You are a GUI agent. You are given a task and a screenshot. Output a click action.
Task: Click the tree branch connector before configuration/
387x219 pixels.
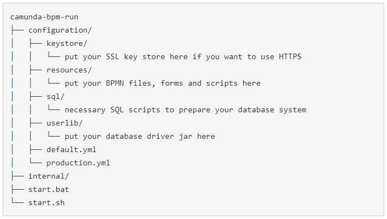click(17, 30)
